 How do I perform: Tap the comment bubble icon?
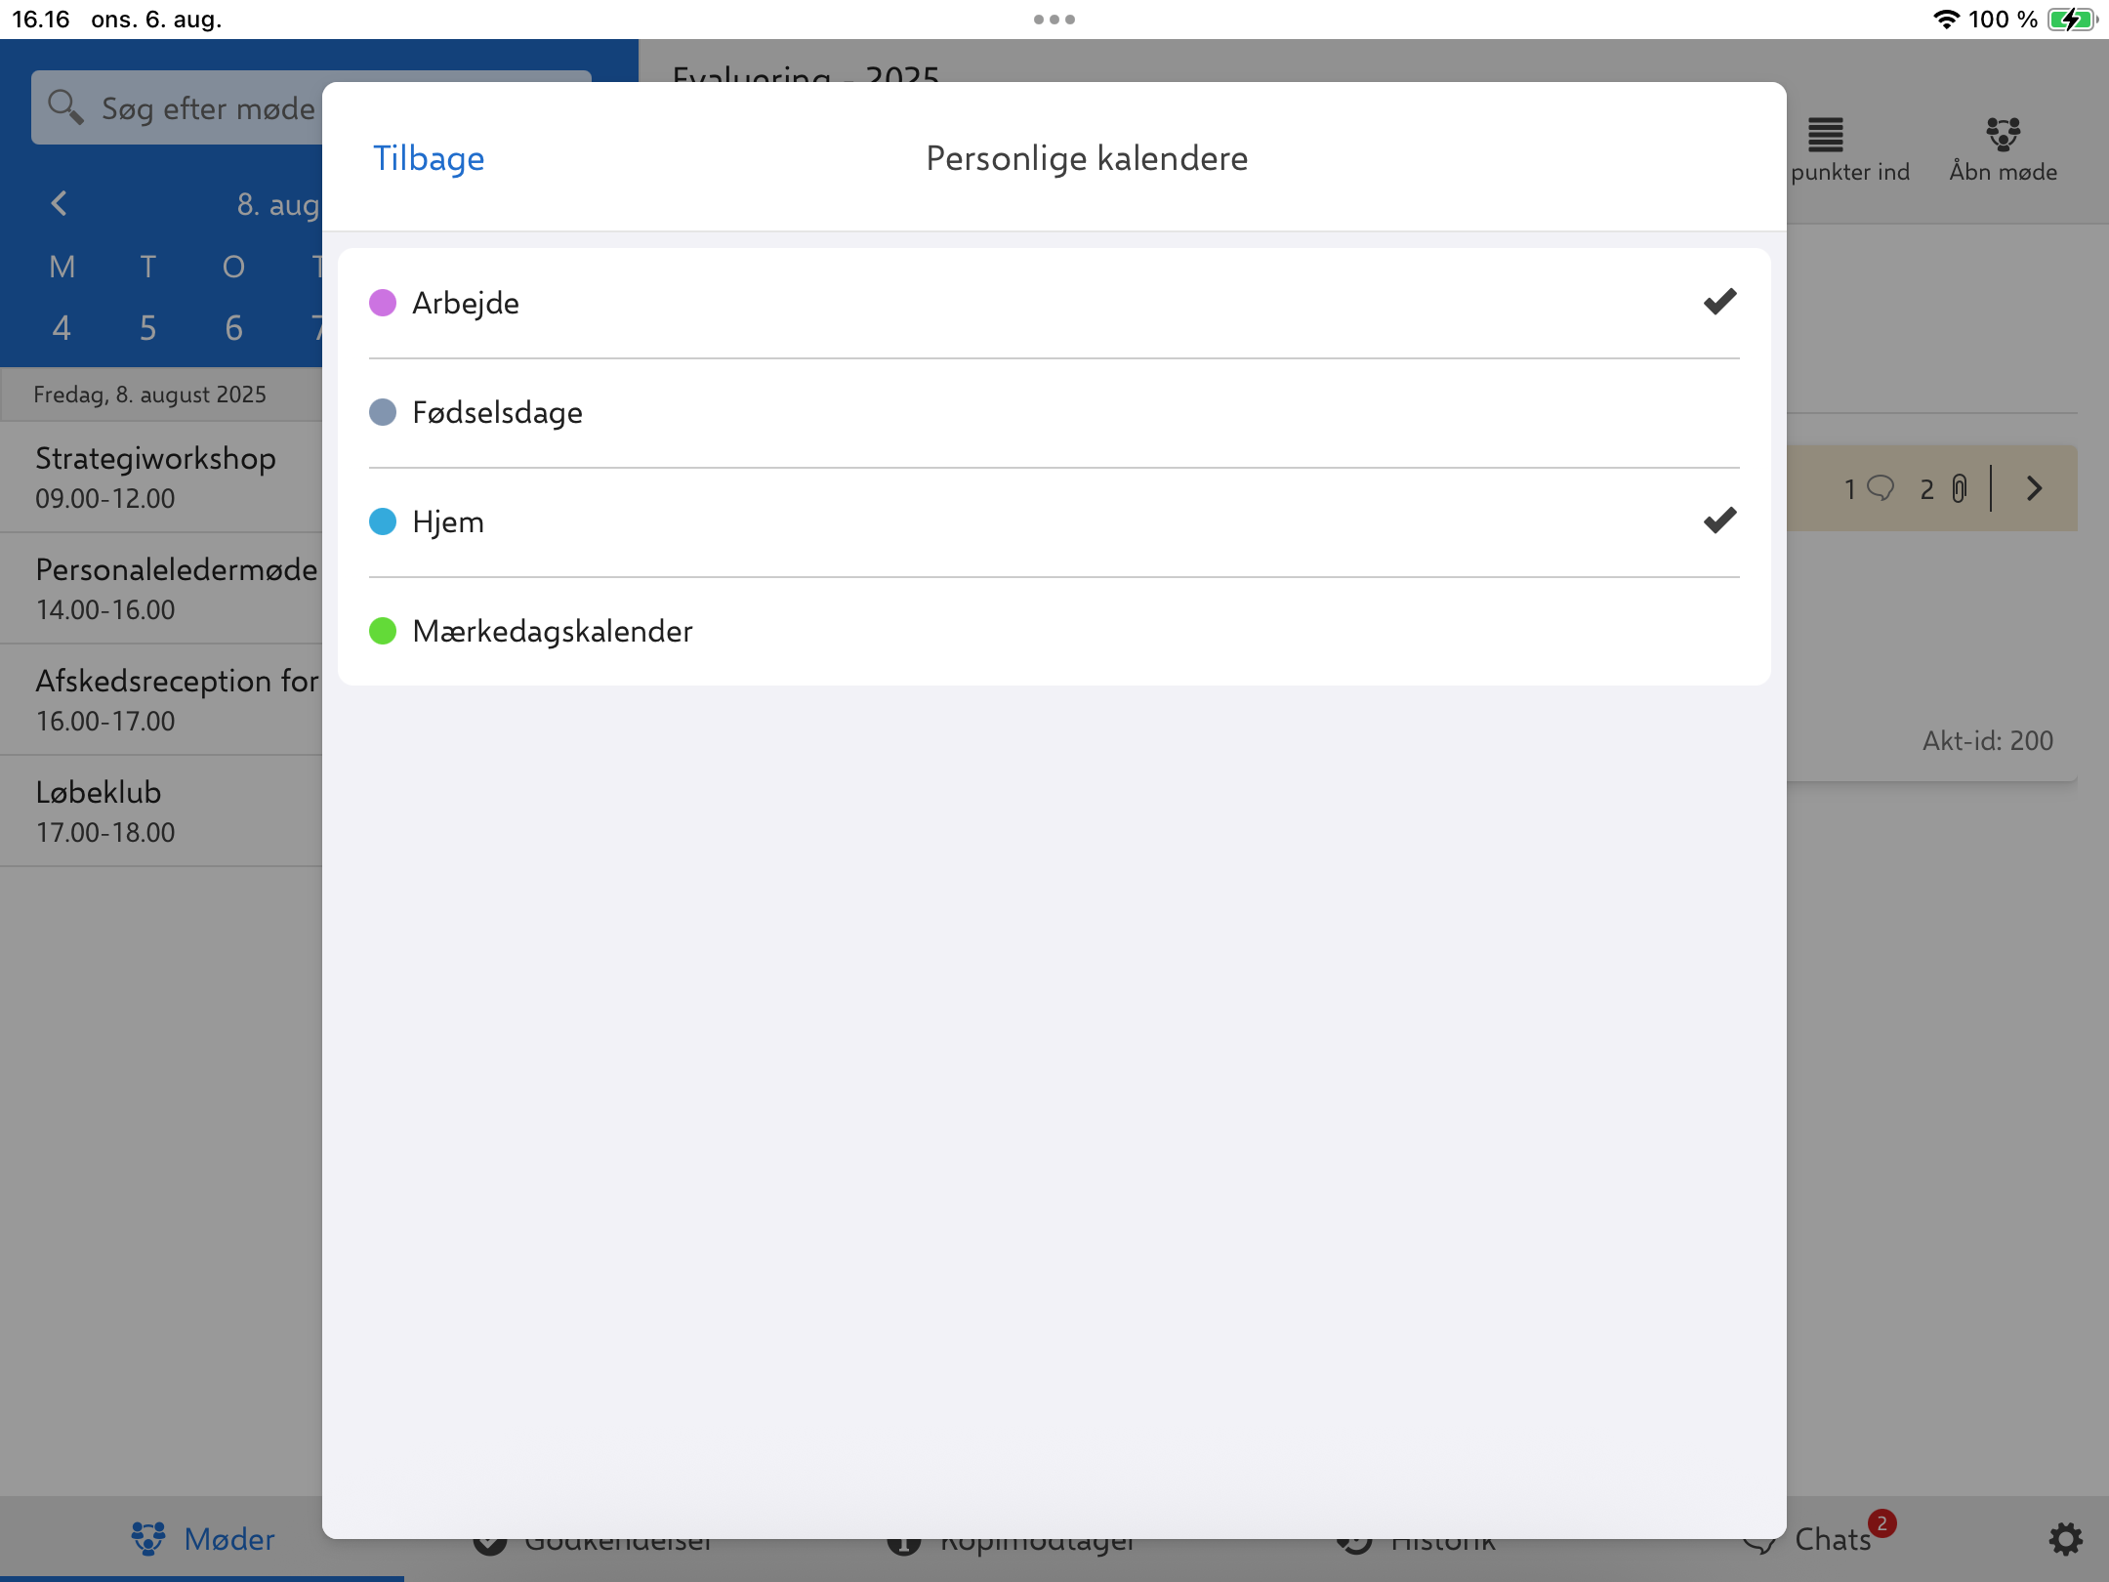pyautogui.click(x=1881, y=487)
